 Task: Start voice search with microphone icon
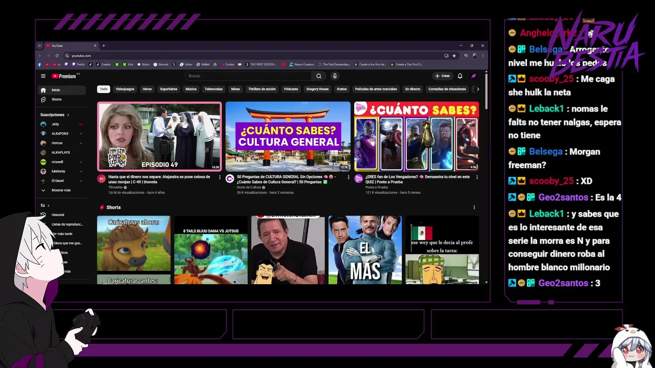(x=335, y=76)
